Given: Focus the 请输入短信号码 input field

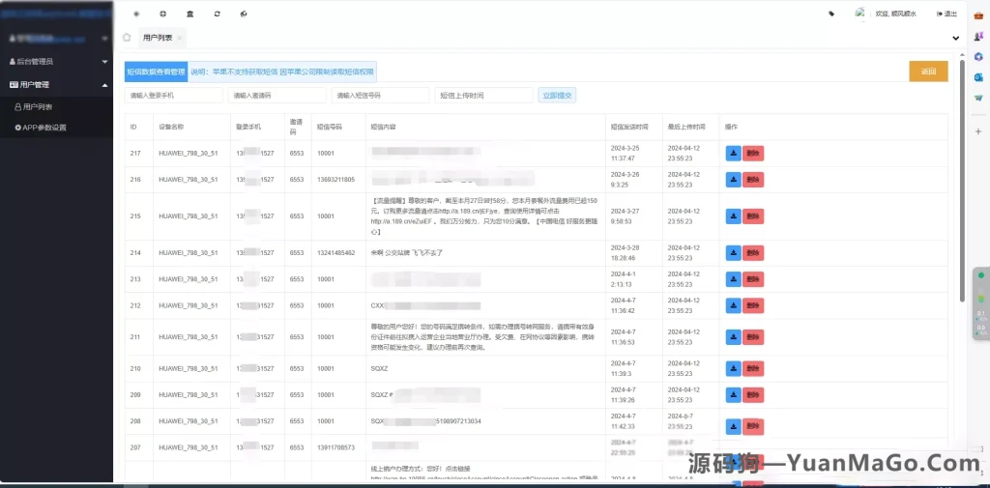Looking at the screenshot, I should (x=380, y=96).
